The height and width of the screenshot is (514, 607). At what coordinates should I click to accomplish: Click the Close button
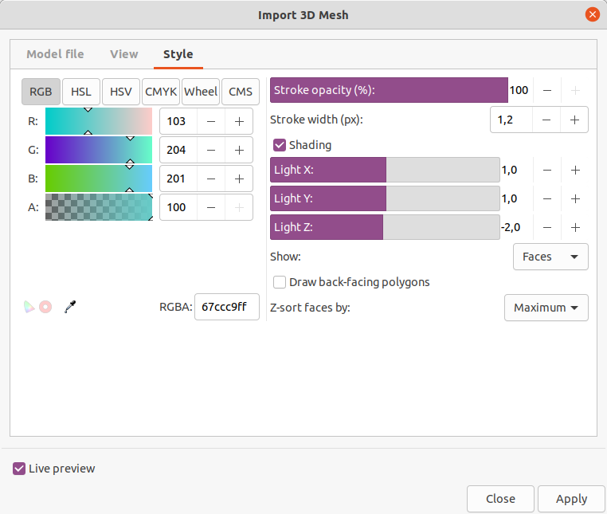(500, 499)
